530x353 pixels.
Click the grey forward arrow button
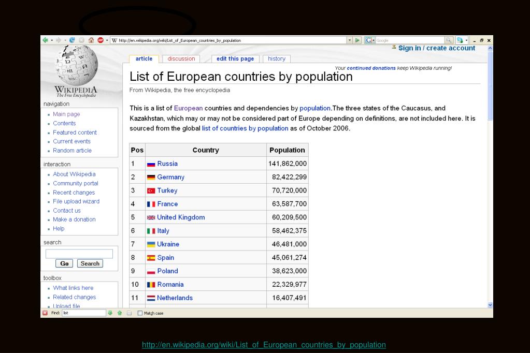(x=59, y=40)
